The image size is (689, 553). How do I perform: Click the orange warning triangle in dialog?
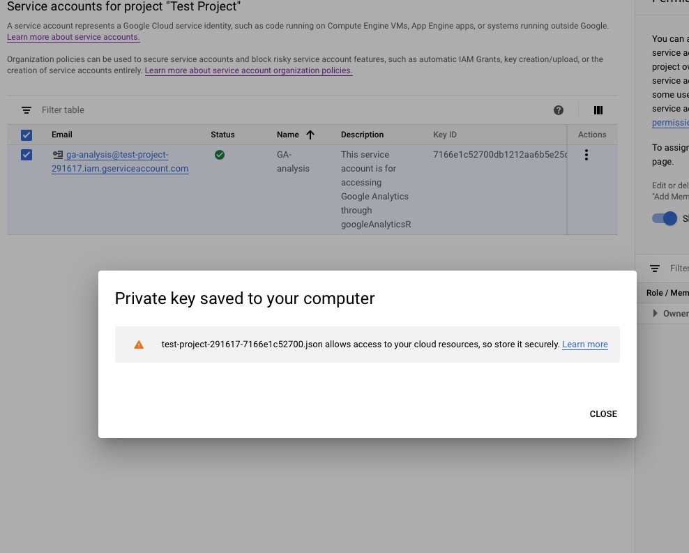[x=139, y=344]
